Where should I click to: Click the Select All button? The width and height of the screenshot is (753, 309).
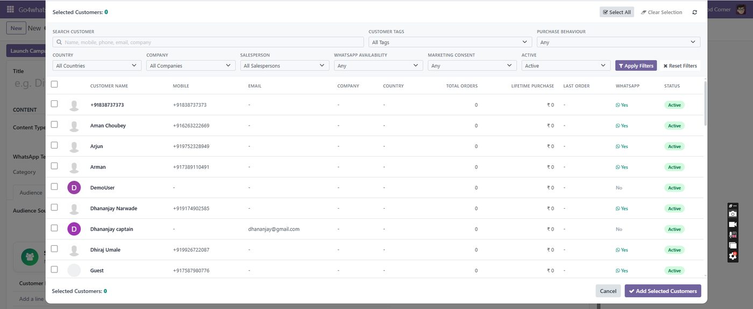pyautogui.click(x=617, y=12)
